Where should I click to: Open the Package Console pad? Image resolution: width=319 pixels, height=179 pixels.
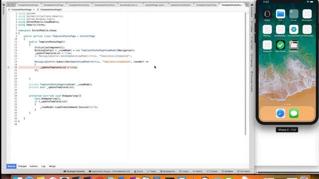point(74,172)
